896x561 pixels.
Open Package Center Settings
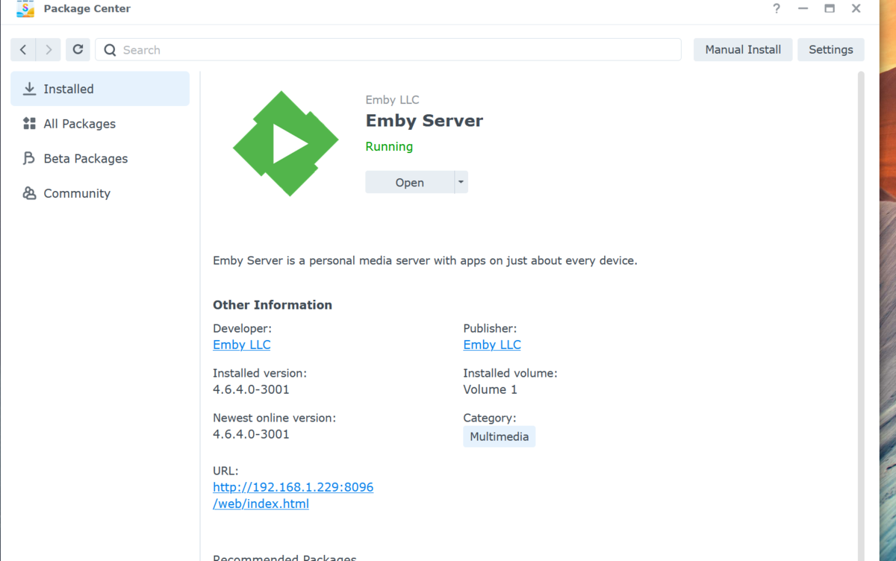tap(830, 50)
